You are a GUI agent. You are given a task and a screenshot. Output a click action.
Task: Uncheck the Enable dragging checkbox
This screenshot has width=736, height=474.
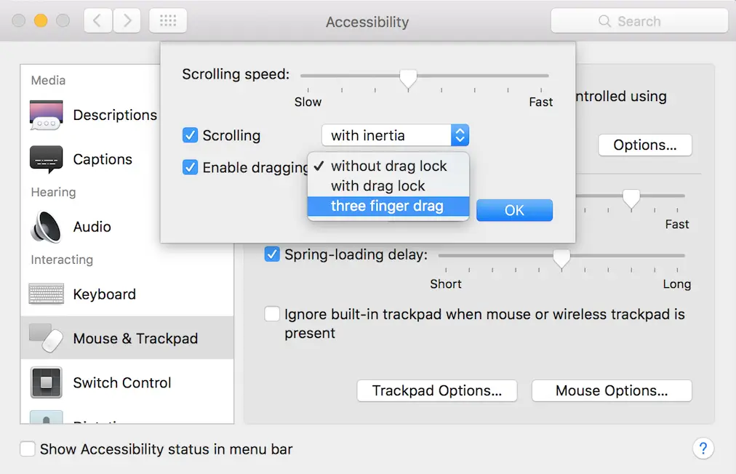(190, 167)
